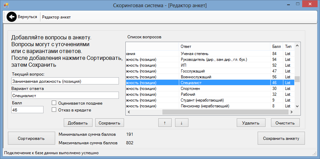Click the Удалить button

(251, 123)
